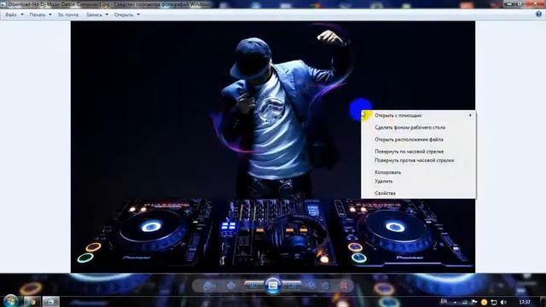Expand the "Открыть с помощью" submenu arrow

click(x=470, y=115)
